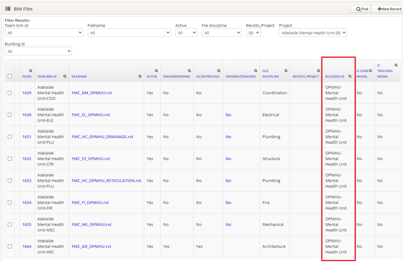Open the Revizto_Project filter dropdown
Screen dimensions: 403x263
point(253,33)
